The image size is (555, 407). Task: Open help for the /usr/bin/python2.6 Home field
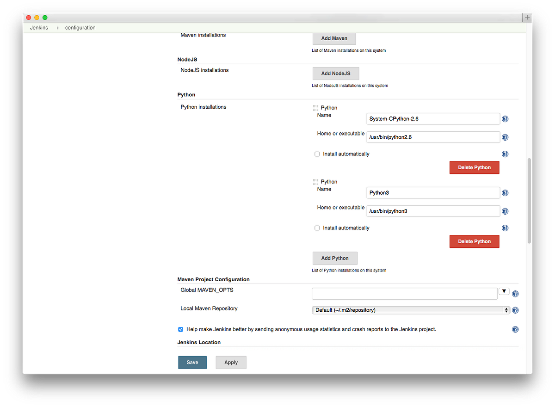coord(505,137)
